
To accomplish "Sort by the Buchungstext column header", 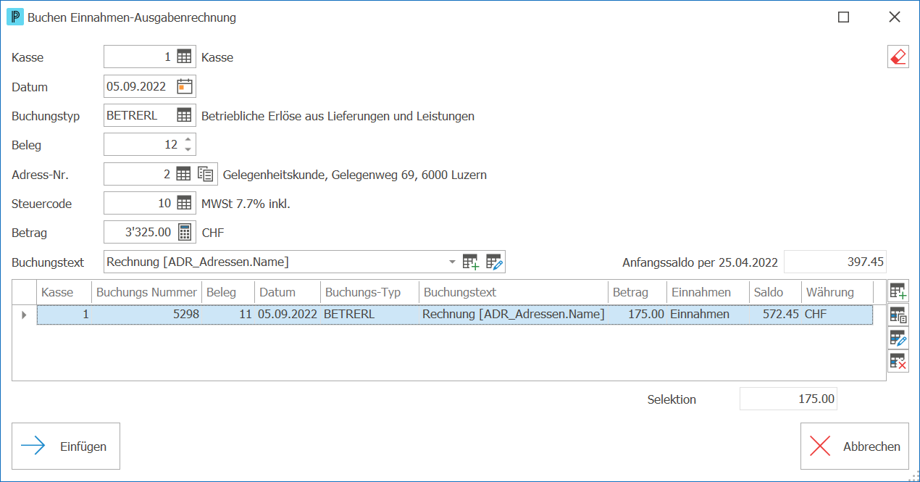I will tap(514, 292).
